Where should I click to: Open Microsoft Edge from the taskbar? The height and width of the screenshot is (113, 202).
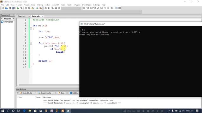click(24, 111)
